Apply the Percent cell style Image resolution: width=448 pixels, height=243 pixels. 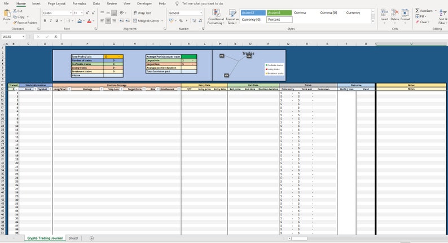[279, 19]
